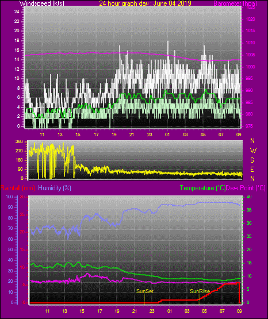Screen dimensions: 268x319
Task: Click barometer axis value 990
Action: click(x=249, y=90)
